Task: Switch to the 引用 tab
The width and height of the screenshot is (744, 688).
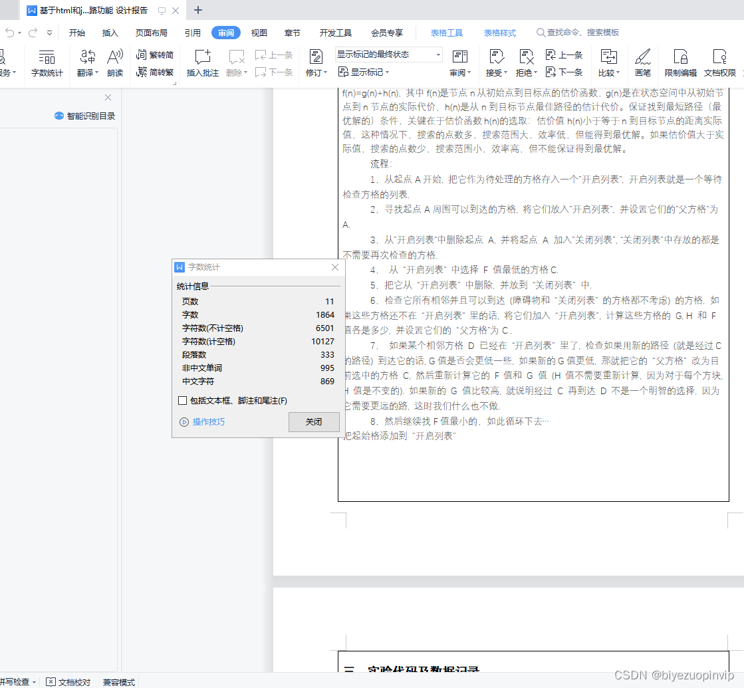Action: tap(193, 33)
